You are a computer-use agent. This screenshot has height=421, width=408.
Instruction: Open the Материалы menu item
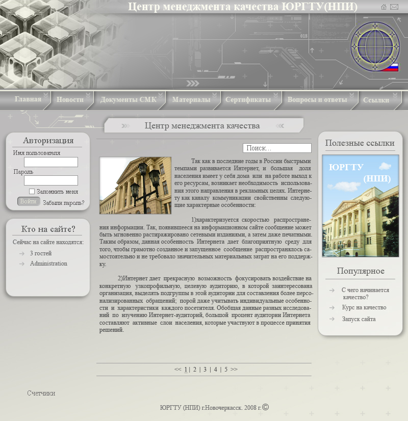click(x=191, y=99)
